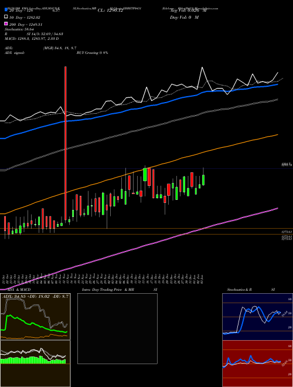Select the "50 Day = 1282.02" legend text
The image size is (293, 387).
pyautogui.click(x=25, y=18)
